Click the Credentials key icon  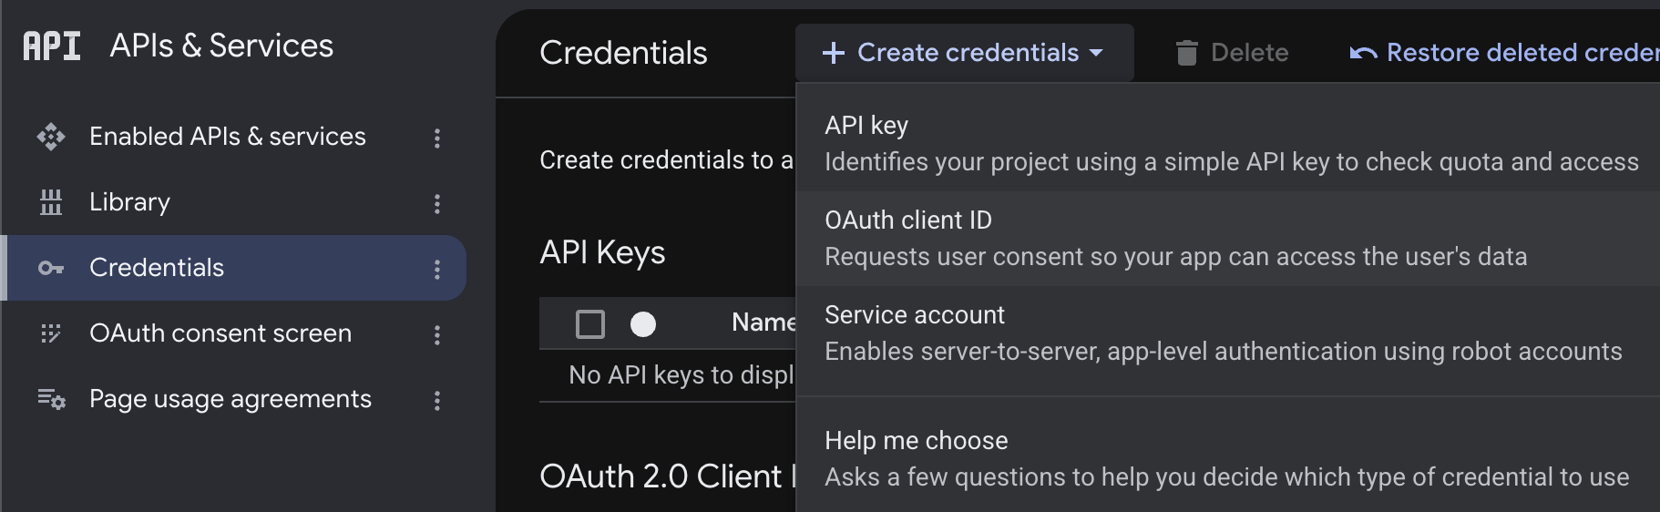pyautogui.click(x=51, y=268)
